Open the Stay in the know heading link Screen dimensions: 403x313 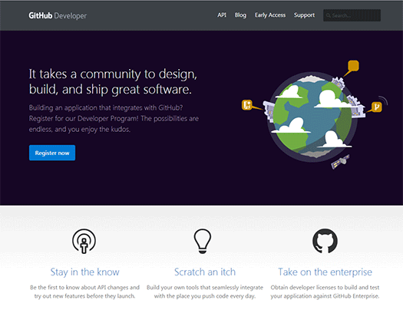(x=84, y=272)
